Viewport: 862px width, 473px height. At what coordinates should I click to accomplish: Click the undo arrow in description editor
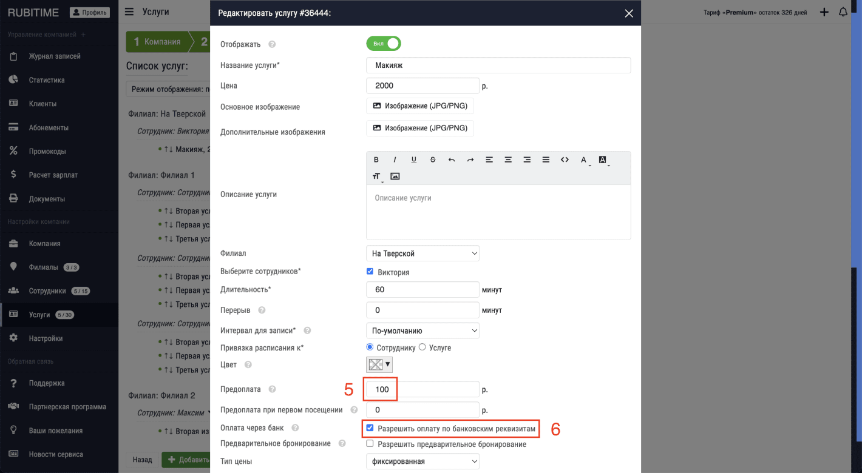click(x=451, y=159)
